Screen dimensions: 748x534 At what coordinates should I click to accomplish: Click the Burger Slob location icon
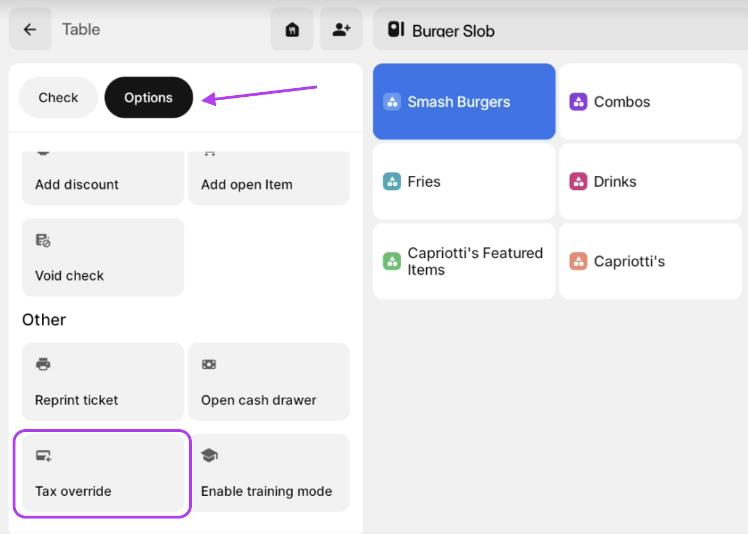click(396, 29)
